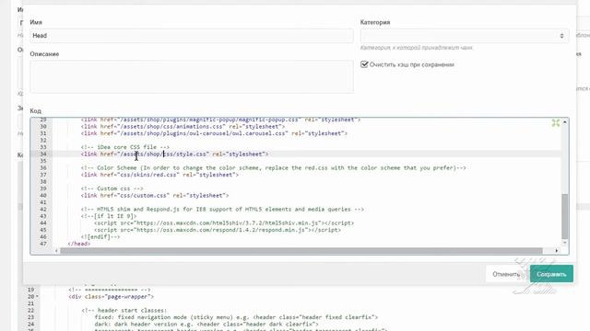The width and height of the screenshot is (590, 331).
Task: Click the Отменить button
Action: pos(506,274)
